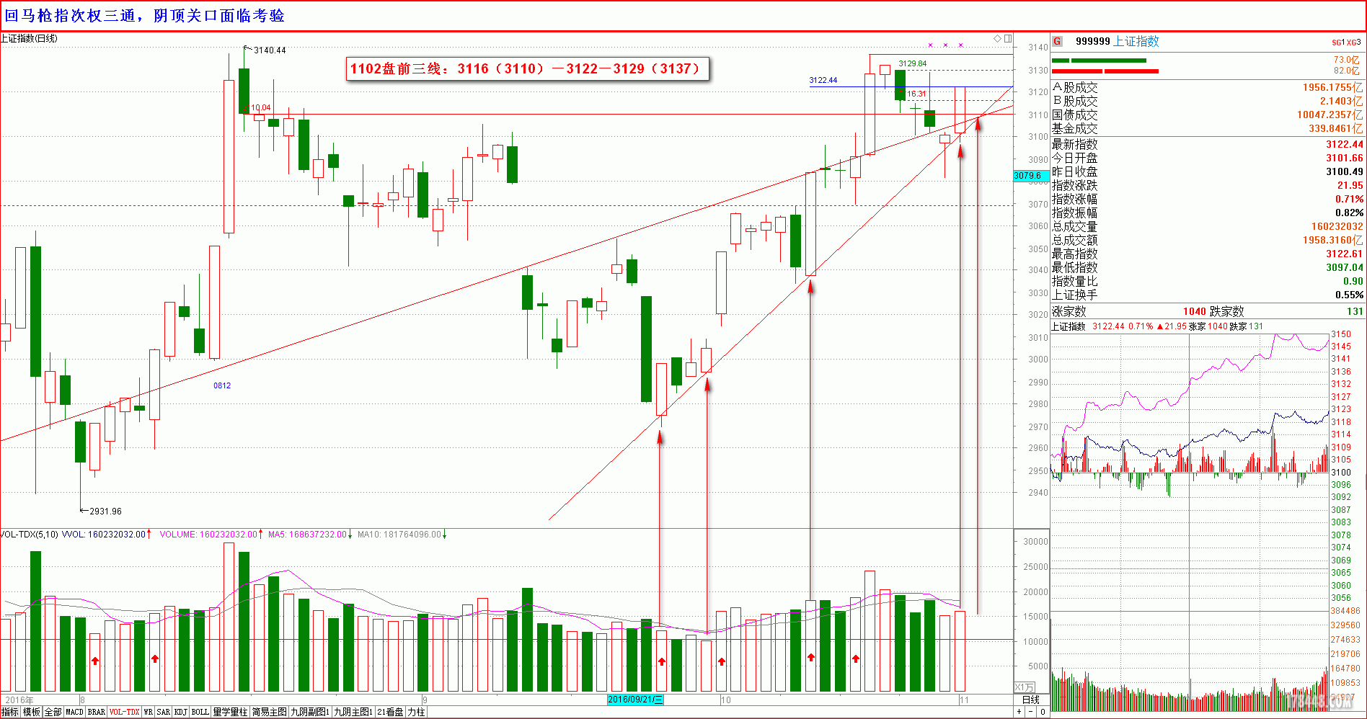Toggle the split-panel icon at chart top right

(1008, 38)
